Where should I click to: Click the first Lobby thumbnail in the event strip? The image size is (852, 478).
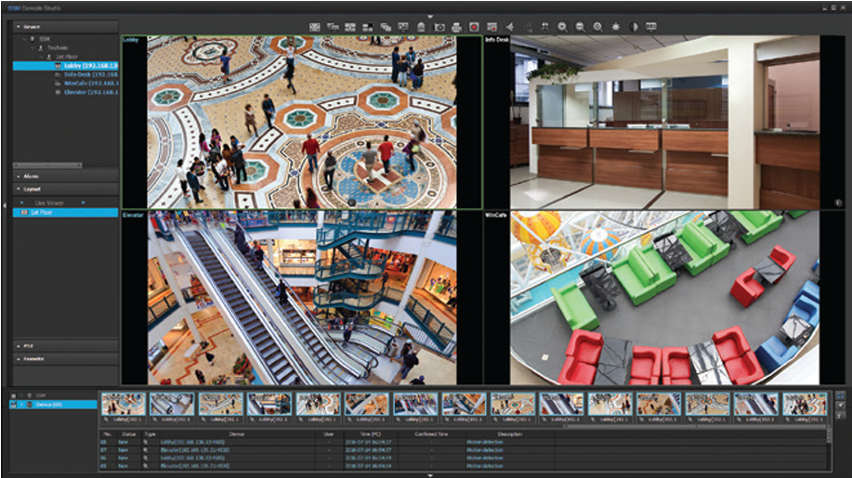(x=124, y=403)
